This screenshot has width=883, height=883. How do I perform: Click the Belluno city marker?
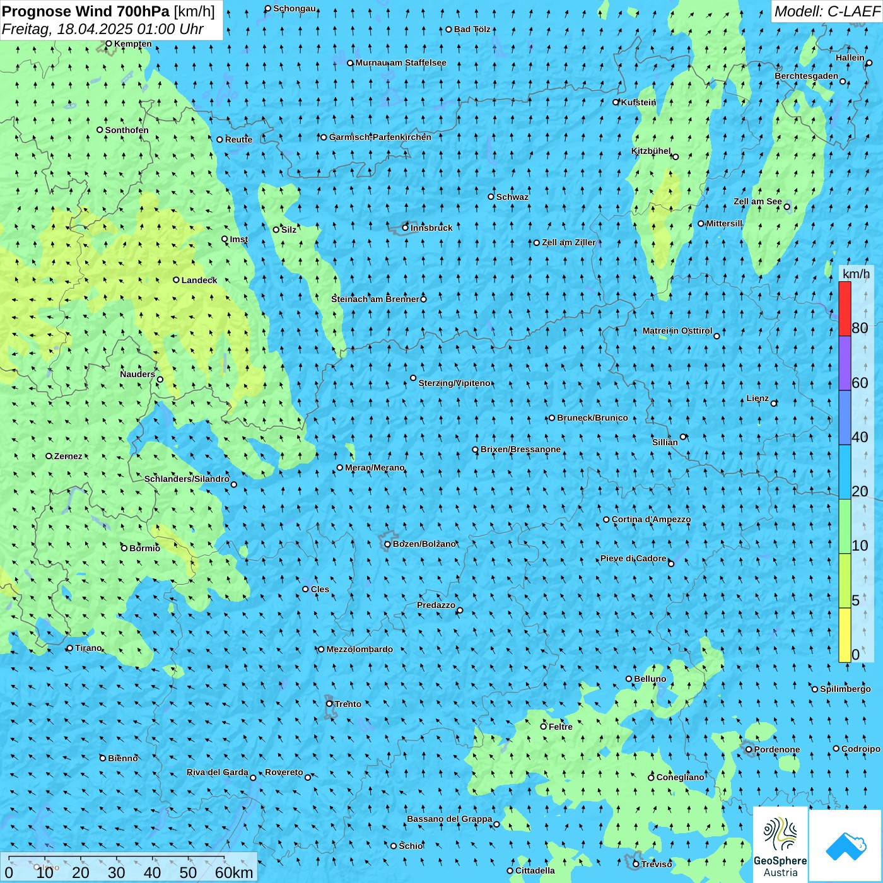629,679
